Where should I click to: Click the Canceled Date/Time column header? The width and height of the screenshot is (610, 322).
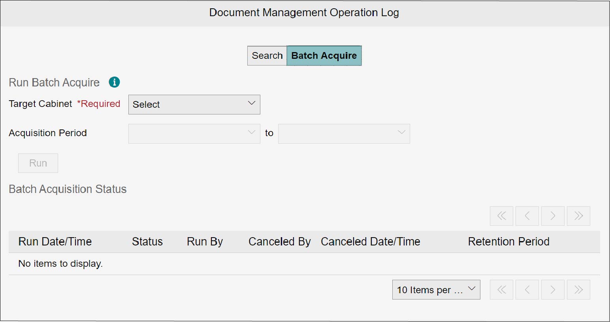click(370, 241)
